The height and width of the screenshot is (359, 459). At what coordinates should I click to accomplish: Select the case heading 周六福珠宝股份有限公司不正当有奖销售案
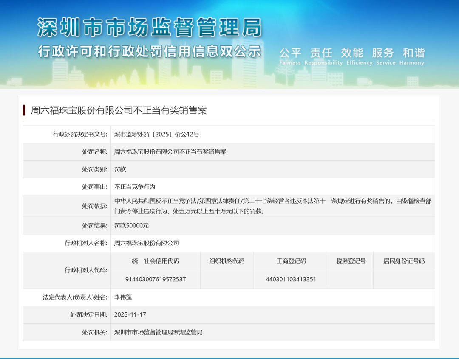(119, 110)
